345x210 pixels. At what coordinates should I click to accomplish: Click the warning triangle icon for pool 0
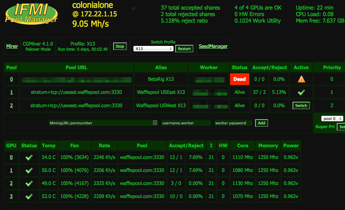click(301, 79)
